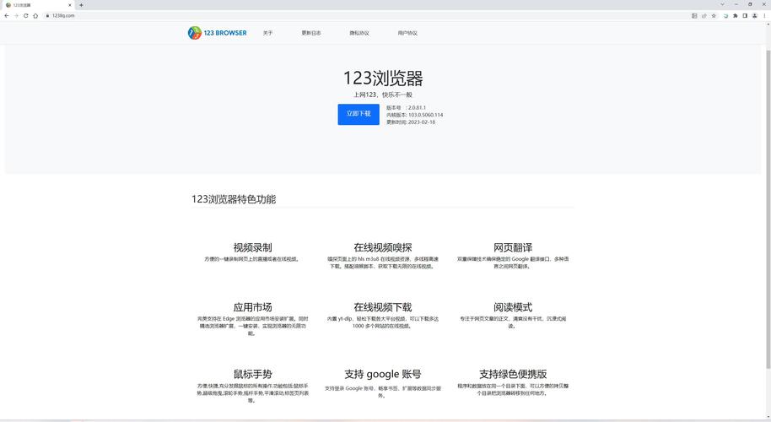
Task: Close the 123浏览器 tab
Action: (x=70, y=5)
